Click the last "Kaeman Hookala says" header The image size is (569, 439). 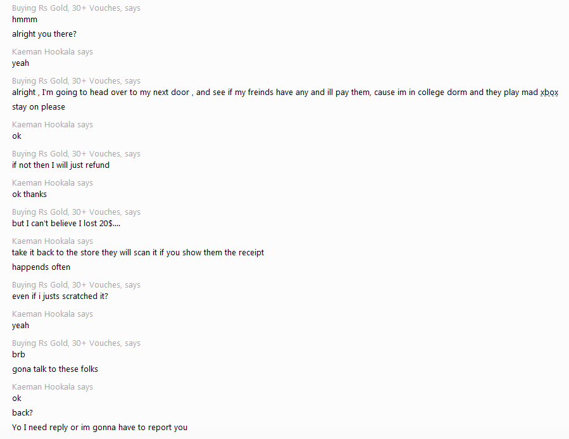pos(53,386)
